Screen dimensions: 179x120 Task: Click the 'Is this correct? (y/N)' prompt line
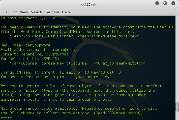pyautogui.click(x=28, y=18)
